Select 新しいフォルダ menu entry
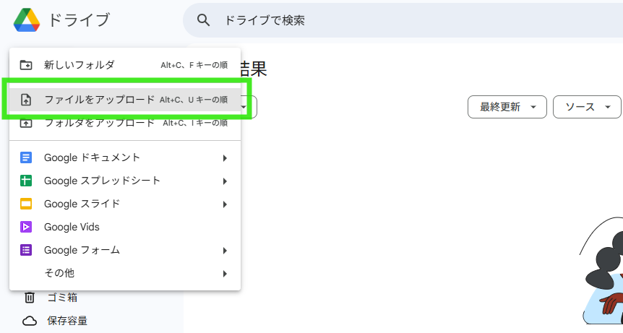Image resolution: width=623 pixels, height=333 pixels. 79,64
